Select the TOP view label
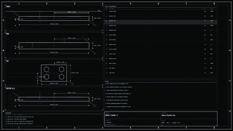233x131 pixels. (x=7, y=61)
